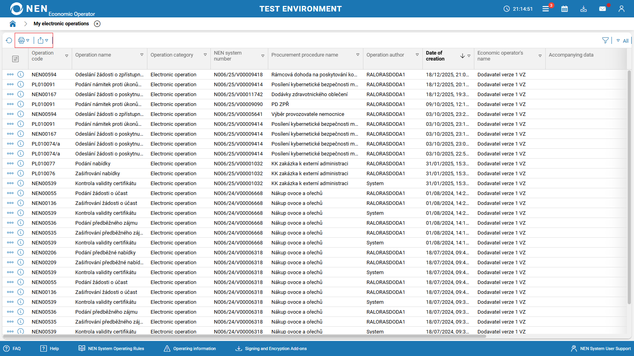The height and width of the screenshot is (356, 634).
Task: Click the home breadcrumb icon
Action: pos(13,24)
